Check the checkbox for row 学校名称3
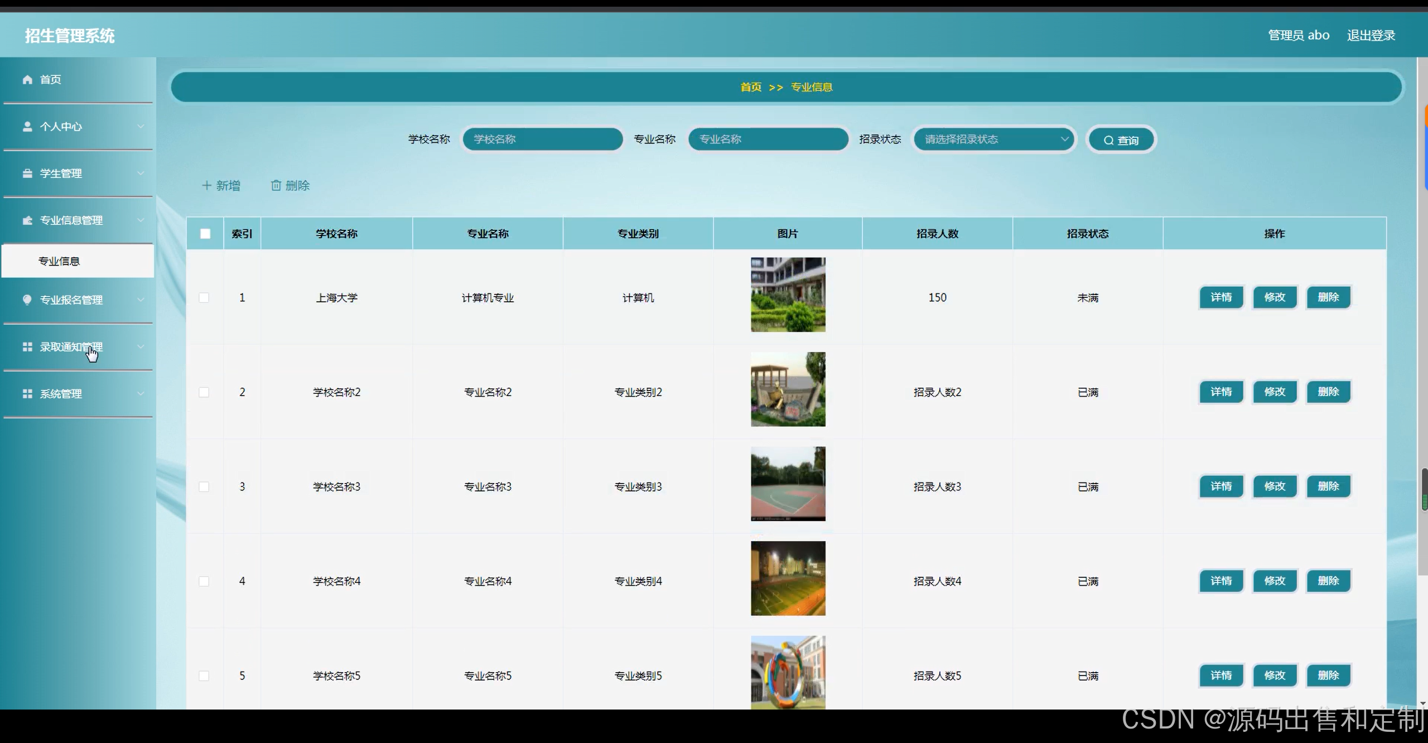The height and width of the screenshot is (743, 1428). pyautogui.click(x=204, y=487)
